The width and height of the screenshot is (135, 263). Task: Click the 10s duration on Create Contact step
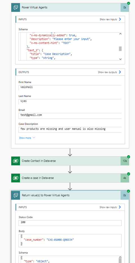125,161
